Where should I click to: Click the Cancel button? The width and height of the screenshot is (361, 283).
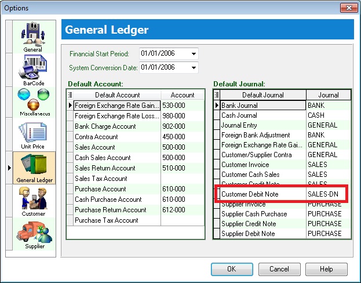point(279,269)
